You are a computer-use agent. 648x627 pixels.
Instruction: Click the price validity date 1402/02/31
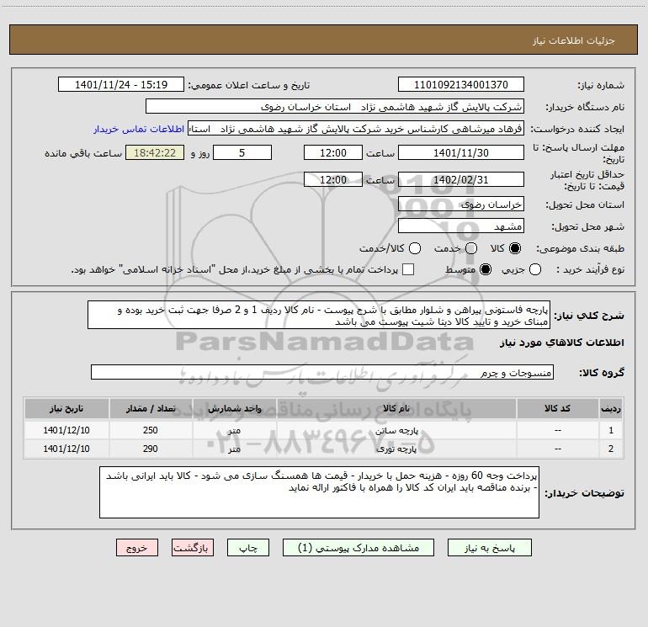pyautogui.click(x=461, y=179)
